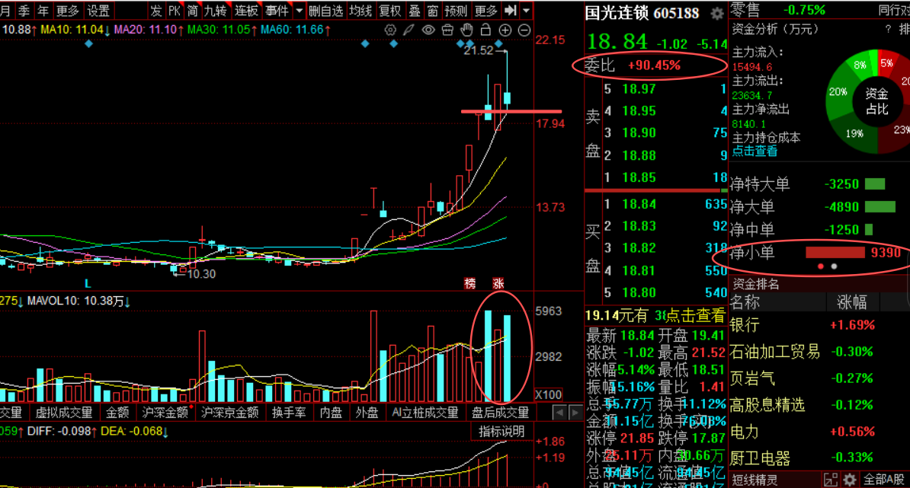
Task: Toggle the chart lock icon
Action: [x=485, y=30]
